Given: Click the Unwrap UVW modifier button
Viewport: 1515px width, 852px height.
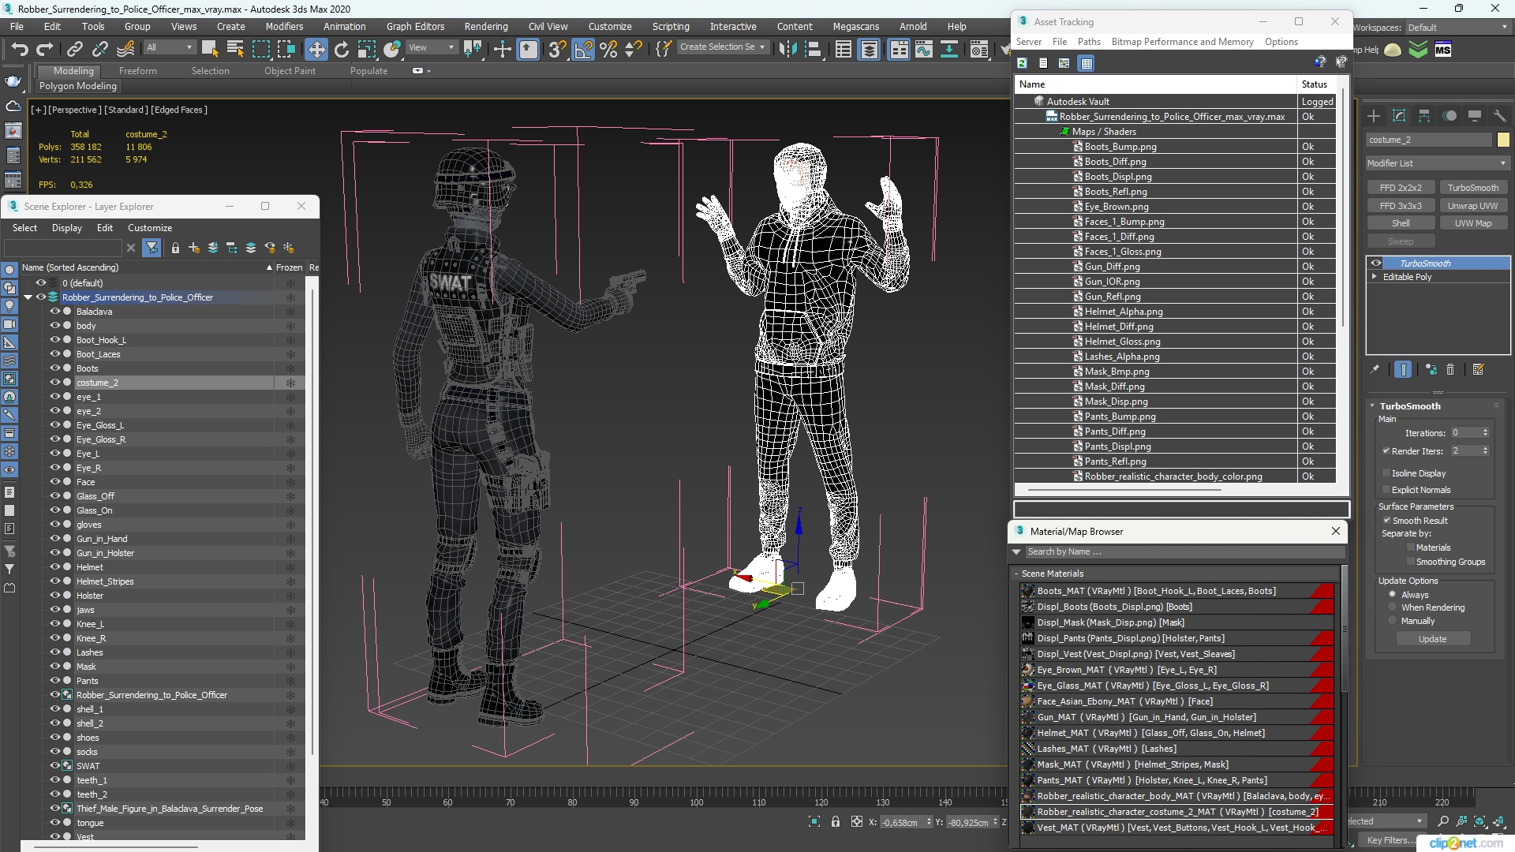Looking at the screenshot, I should coord(1472,206).
